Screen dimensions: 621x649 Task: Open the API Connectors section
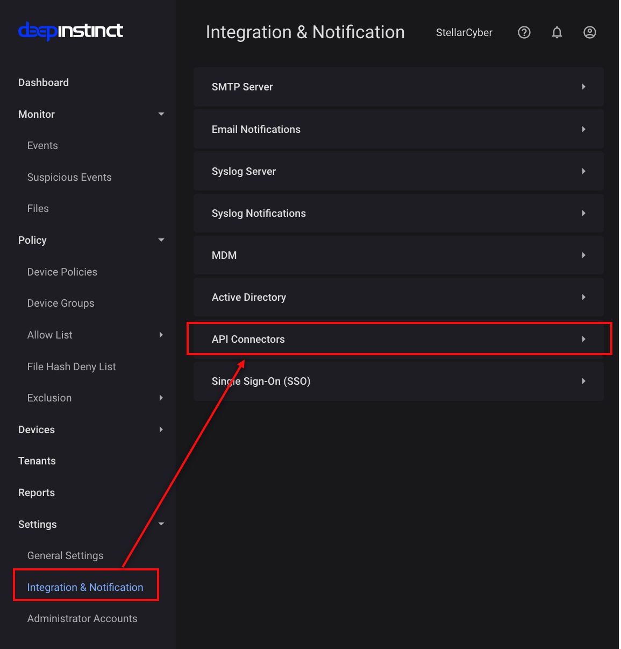(x=398, y=339)
